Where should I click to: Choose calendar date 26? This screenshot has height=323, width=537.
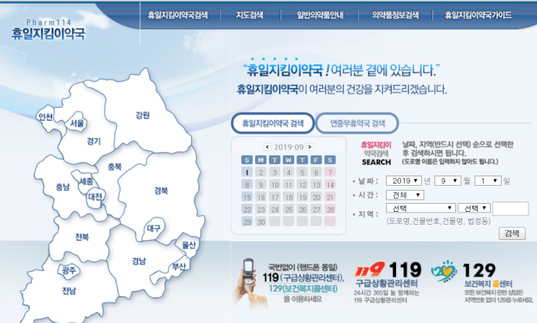pyautogui.click(x=302, y=210)
